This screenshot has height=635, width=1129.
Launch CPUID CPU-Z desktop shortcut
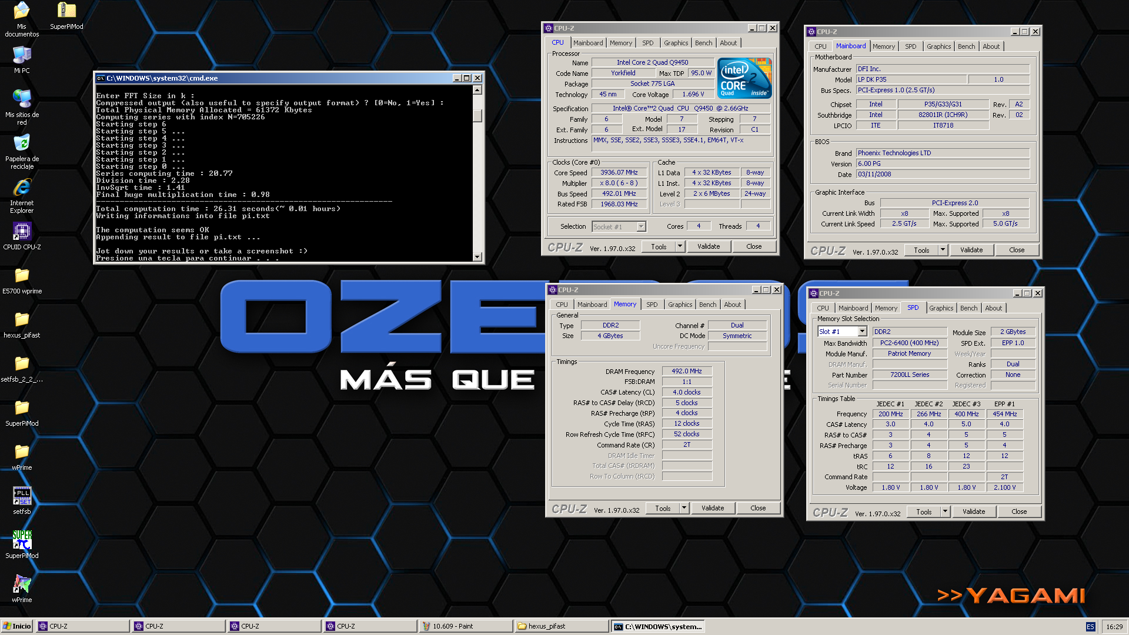click(22, 236)
